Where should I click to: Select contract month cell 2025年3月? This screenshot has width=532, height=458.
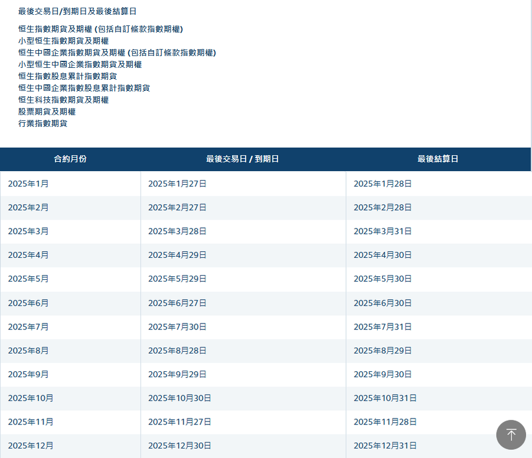(70, 231)
